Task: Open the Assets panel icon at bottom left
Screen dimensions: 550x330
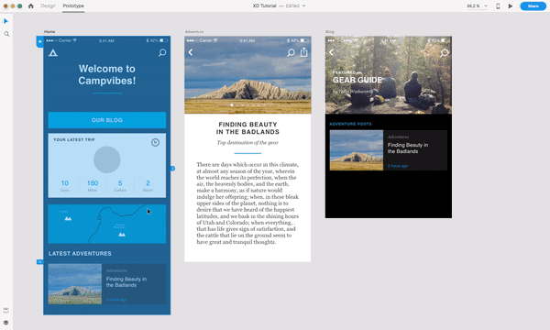Action: pyautogui.click(x=6, y=310)
